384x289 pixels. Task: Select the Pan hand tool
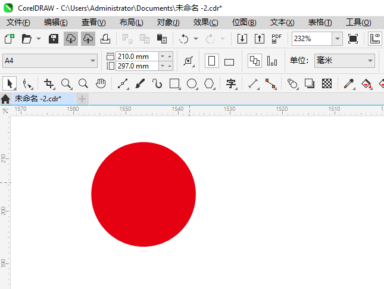point(101,83)
